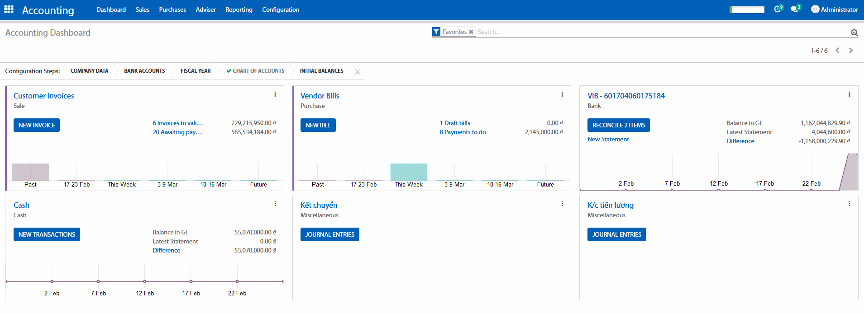Click the New Invoice button
This screenshot has width=864, height=313.
pyautogui.click(x=37, y=125)
